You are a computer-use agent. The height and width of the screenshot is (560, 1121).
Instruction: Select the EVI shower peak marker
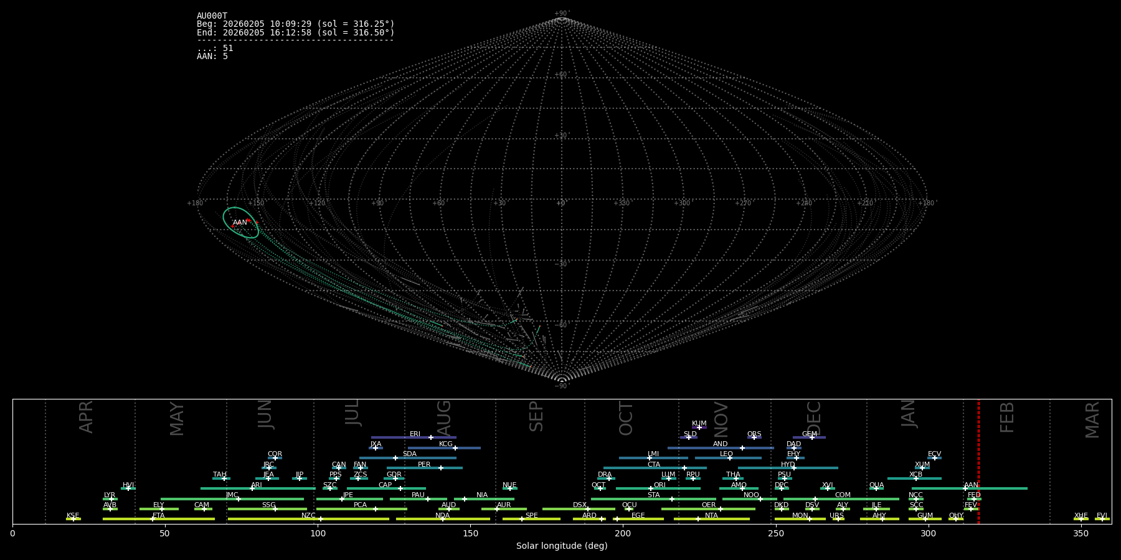click(x=1102, y=519)
